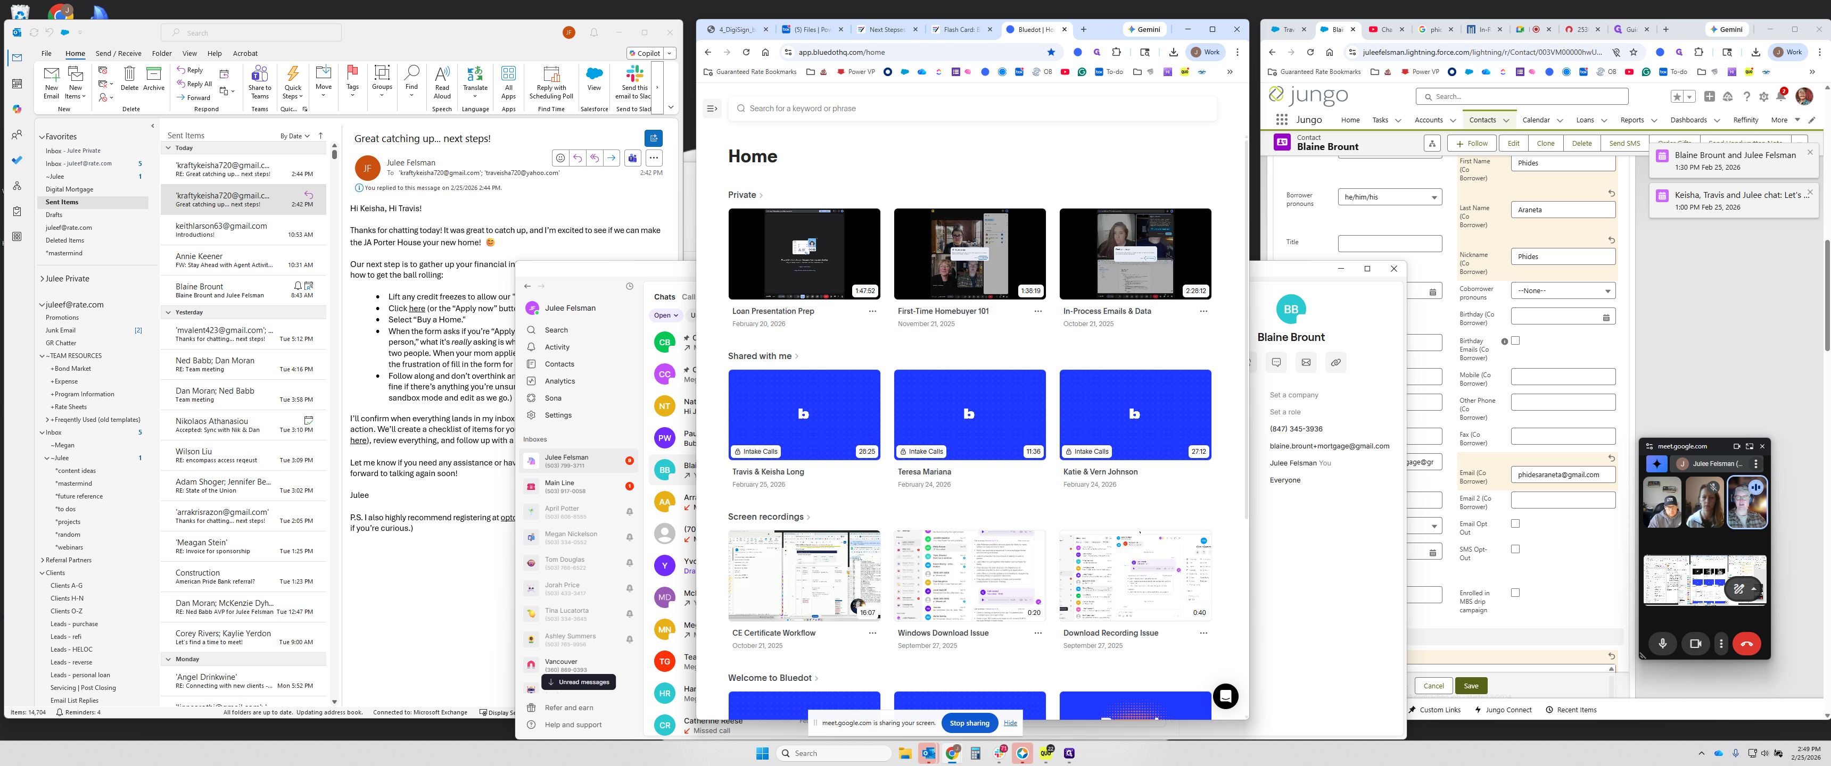Switch to the Loans tab in Jungo
Viewport: 1831px width, 766px height.
tap(1585, 120)
